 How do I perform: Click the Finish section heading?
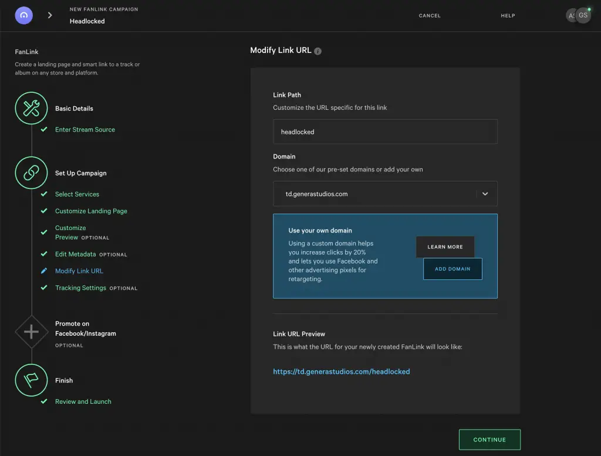(64, 380)
